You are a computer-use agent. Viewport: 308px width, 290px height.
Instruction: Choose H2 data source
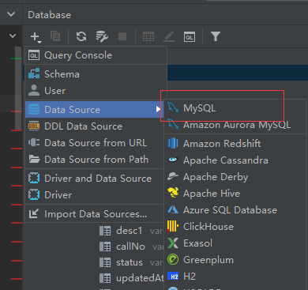[235, 277]
